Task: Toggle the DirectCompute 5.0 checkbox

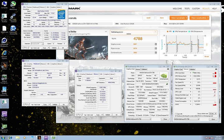Action: coord(157,115)
